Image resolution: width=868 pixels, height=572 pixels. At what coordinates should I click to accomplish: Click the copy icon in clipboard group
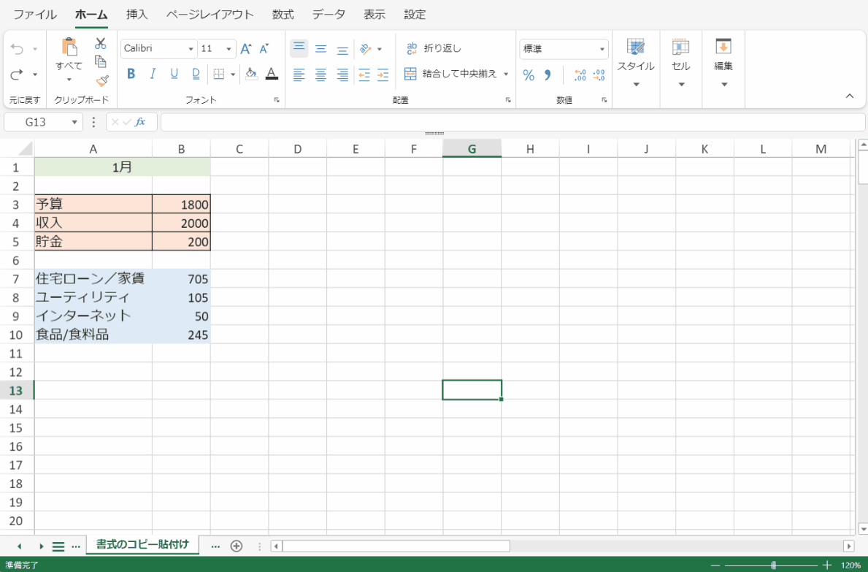coord(101,62)
